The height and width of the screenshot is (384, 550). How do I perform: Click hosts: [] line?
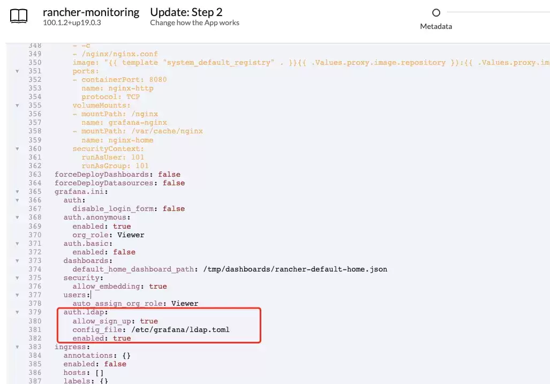[x=84, y=372]
